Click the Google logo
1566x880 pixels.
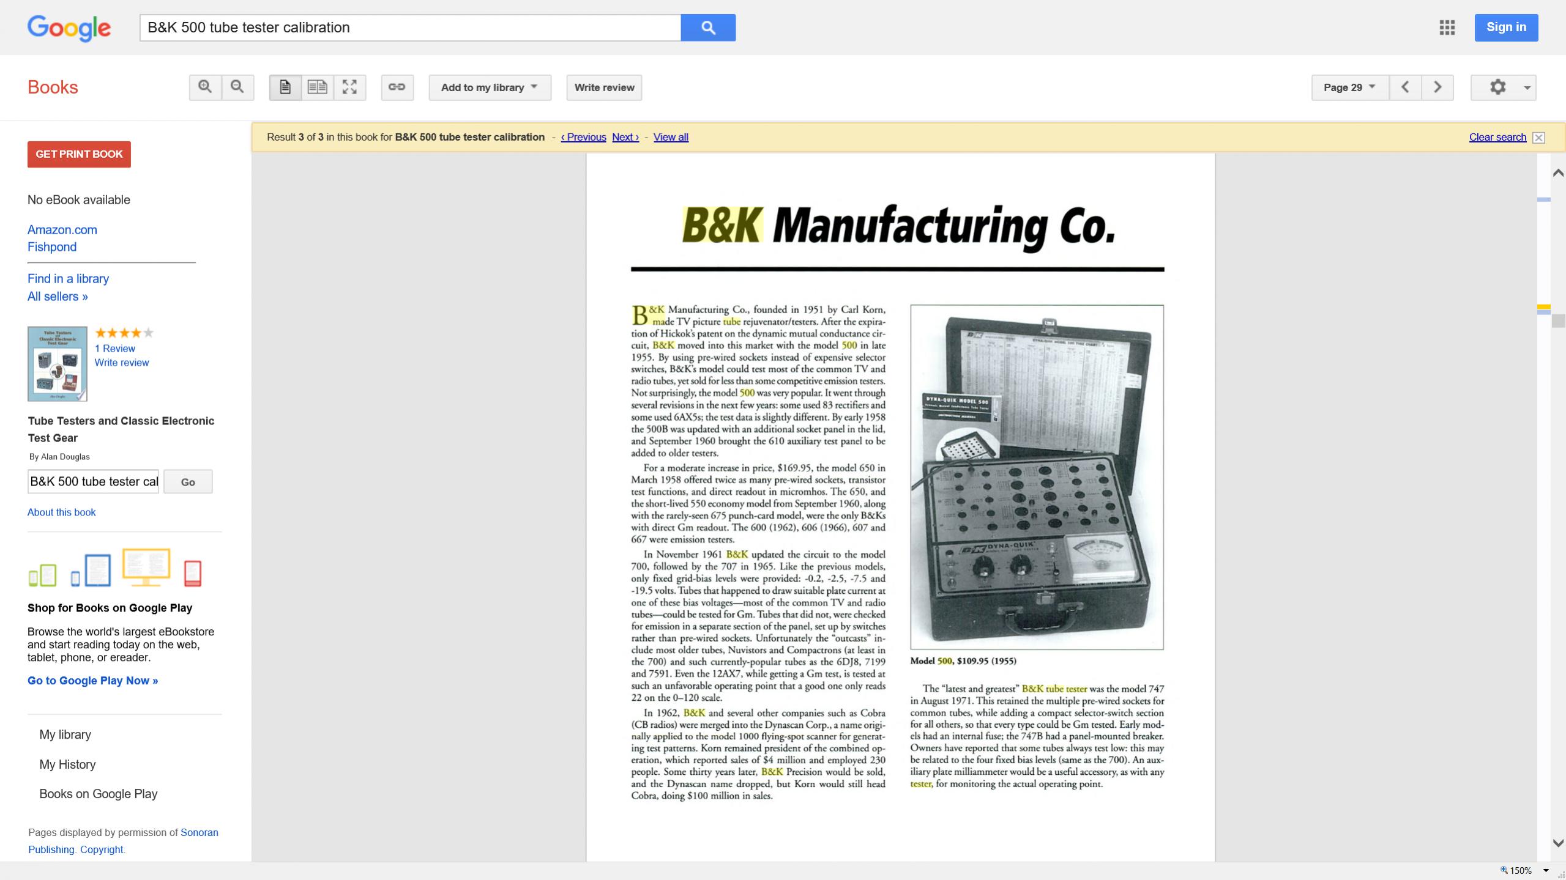click(x=69, y=28)
